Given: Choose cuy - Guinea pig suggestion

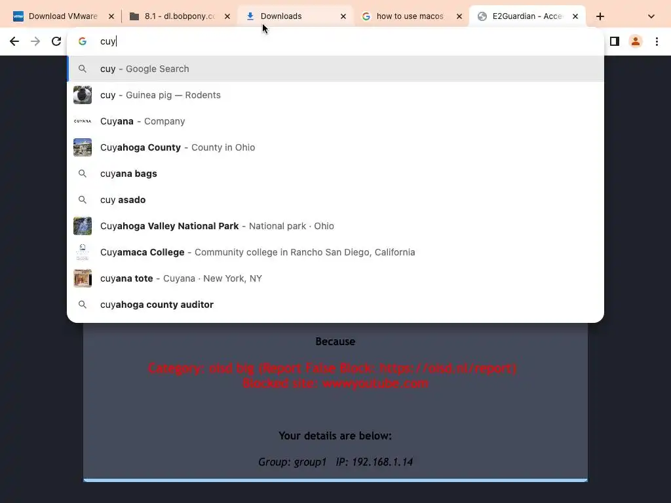Looking at the screenshot, I should [335, 95].
